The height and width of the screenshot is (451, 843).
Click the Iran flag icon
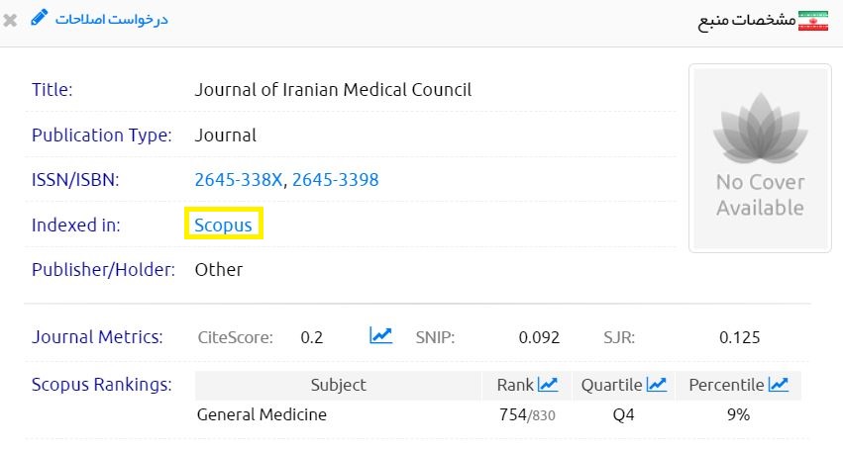813,20
